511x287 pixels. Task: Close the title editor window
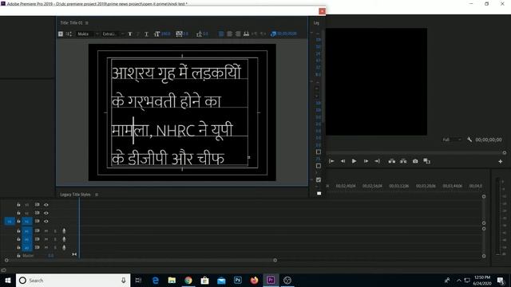pyautogui.click(x=322, y=11)
